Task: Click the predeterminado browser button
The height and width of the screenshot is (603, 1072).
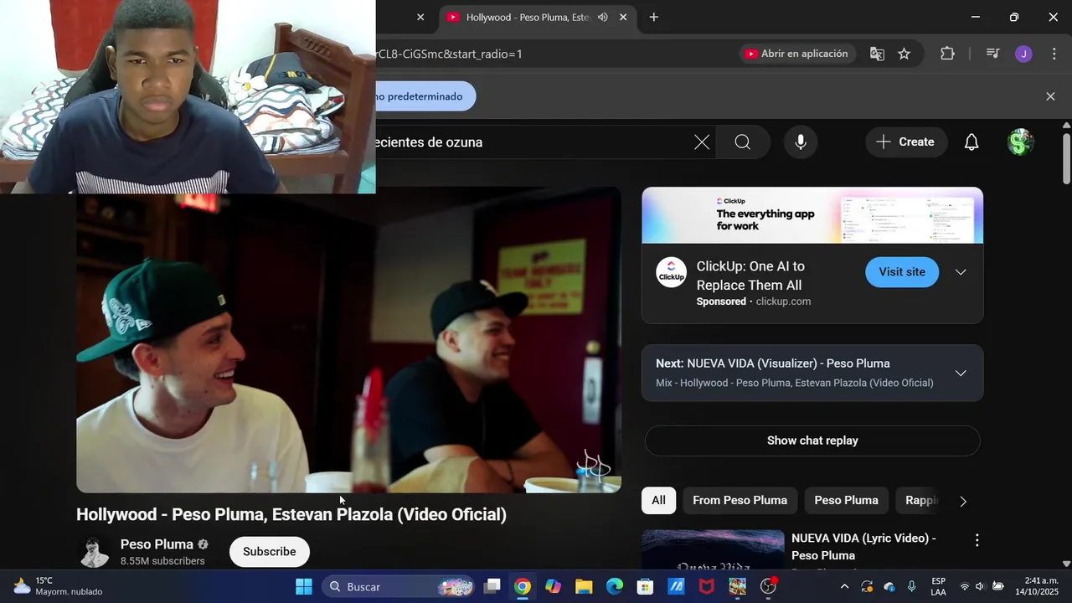Action: (425, 96)
